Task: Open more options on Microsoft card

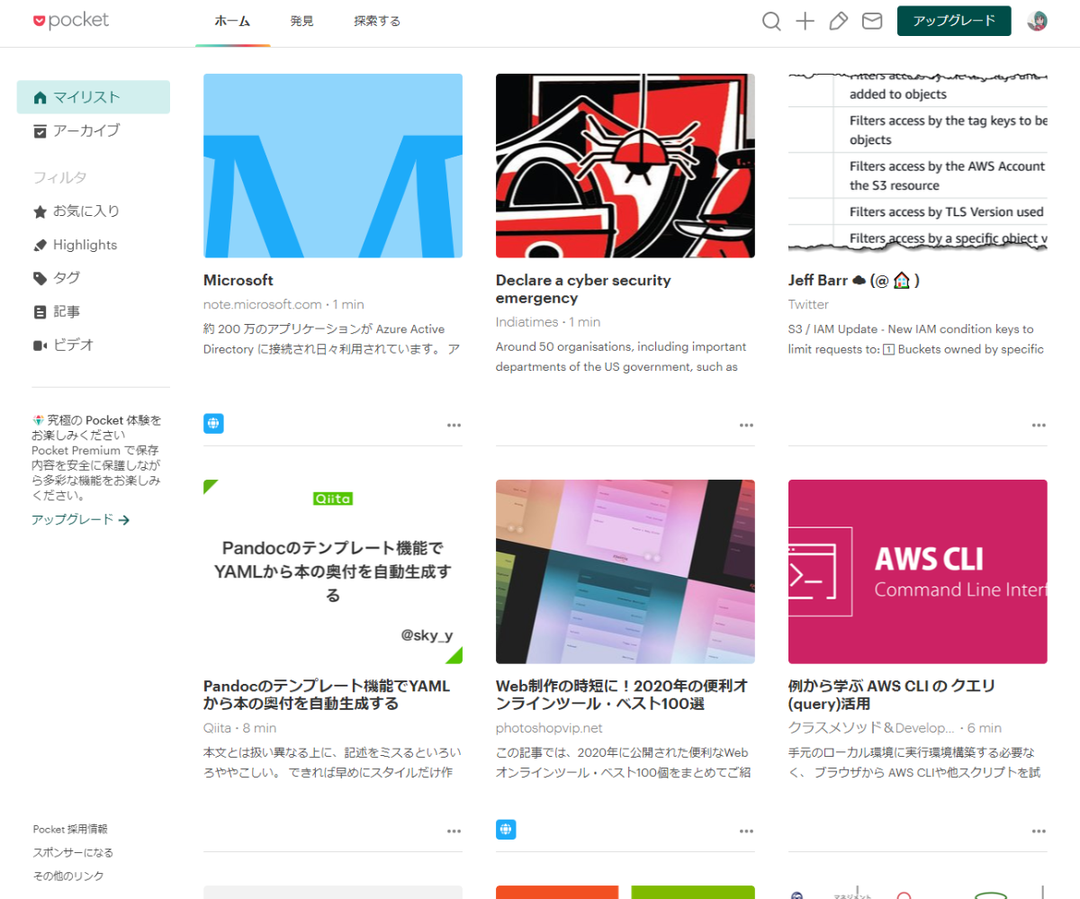Action: 454,425
